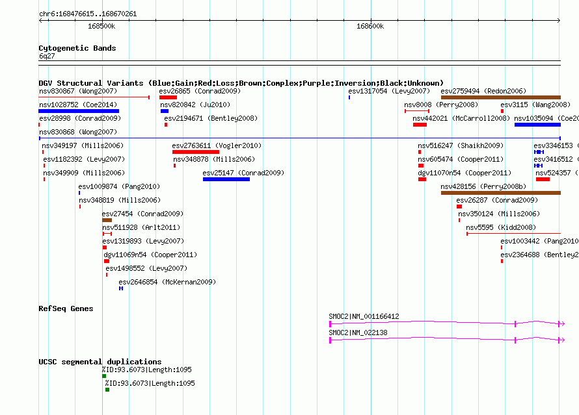This screenshot has width=579, height=415.
Task: Click the nsv349909 (Mills2006) label
Action: pos(84,173)
